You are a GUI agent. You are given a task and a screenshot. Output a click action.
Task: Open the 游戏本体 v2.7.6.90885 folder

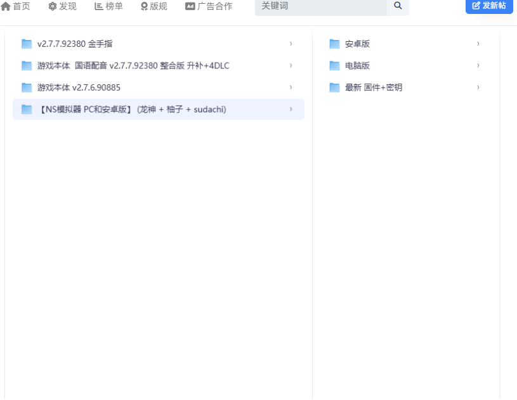[x=159, y=87]
